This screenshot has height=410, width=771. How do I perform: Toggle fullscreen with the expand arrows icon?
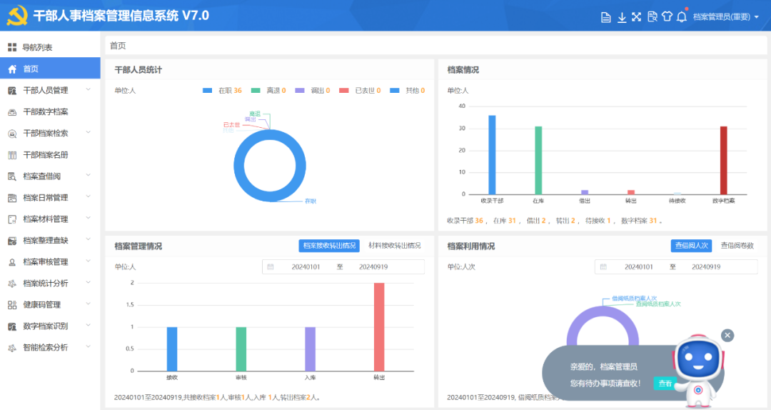click(x=636, y=16)
